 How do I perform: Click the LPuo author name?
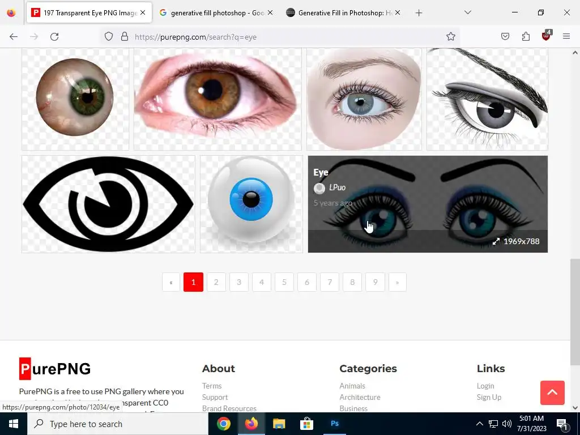(338, 187)
